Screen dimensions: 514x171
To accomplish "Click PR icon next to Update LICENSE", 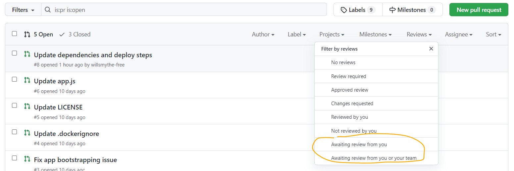I will pos(27,106).
